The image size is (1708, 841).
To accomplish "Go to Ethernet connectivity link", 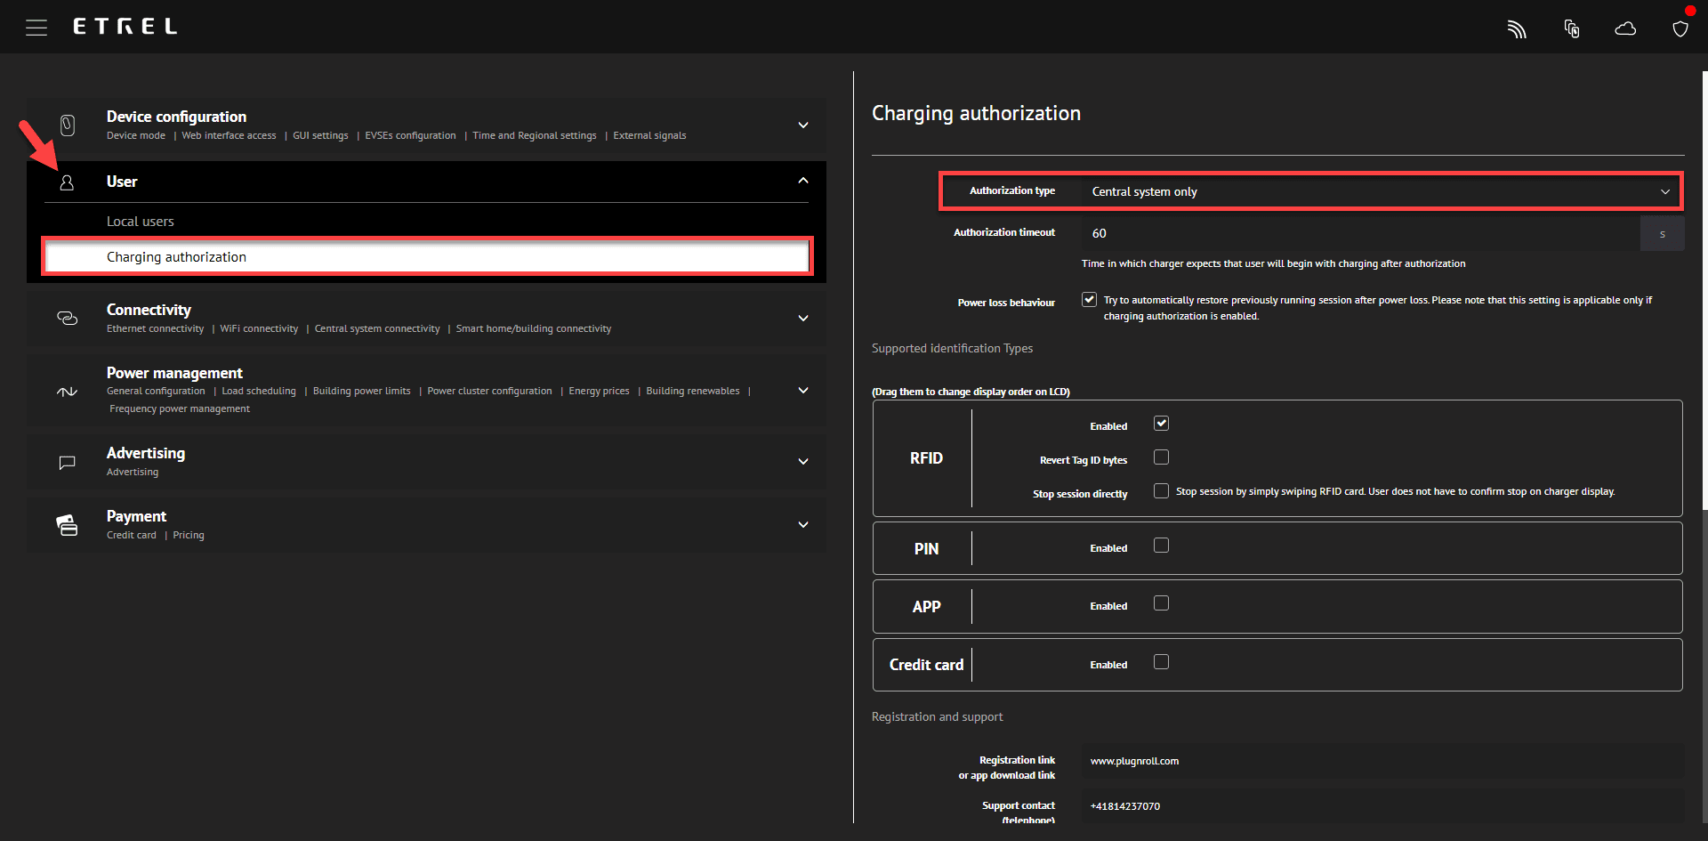I will tap(155, 329).
